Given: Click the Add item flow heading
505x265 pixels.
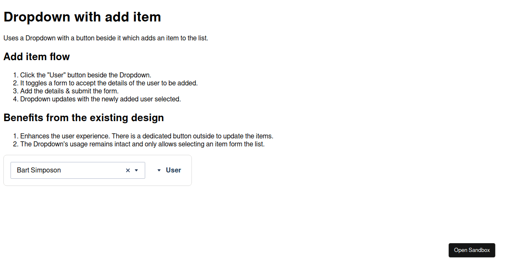Looking at the screenshot, I should (x=36, y=56).
